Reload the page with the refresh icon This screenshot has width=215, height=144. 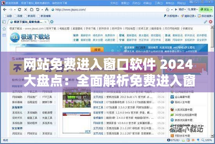click(x=20, y=9)
